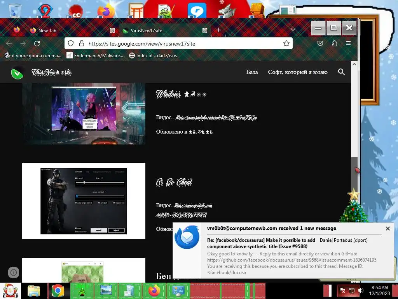Open the Firefox hamburger menu
Viewport: 398px width, 299px height.
[x=348, y=44]
